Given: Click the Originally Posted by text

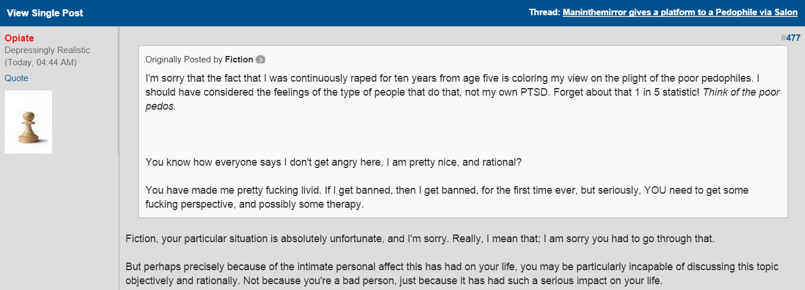Looking at the screenshot, I should [x=184, y=60].
